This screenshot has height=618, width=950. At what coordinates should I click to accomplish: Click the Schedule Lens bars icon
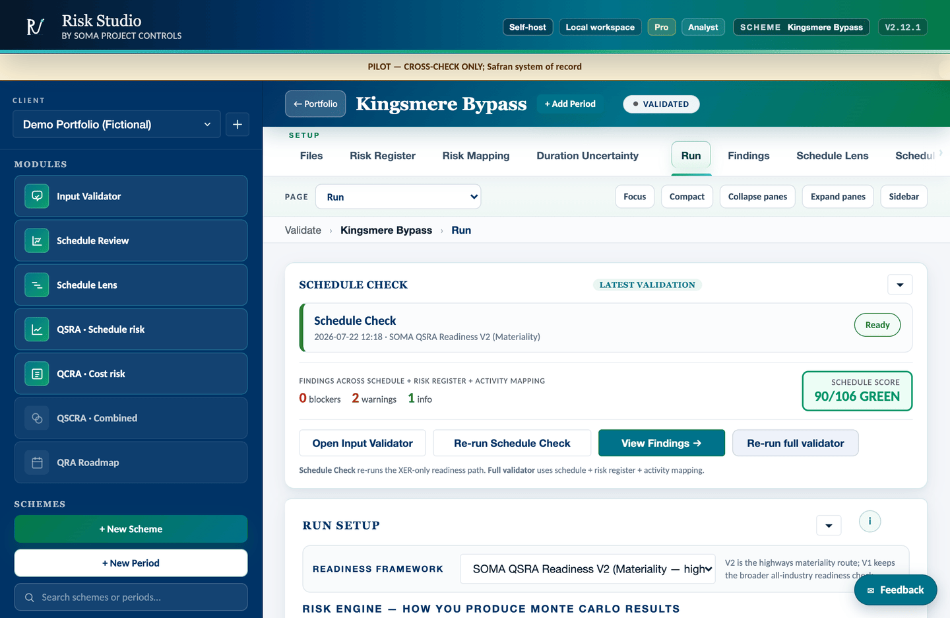point(37,285)
